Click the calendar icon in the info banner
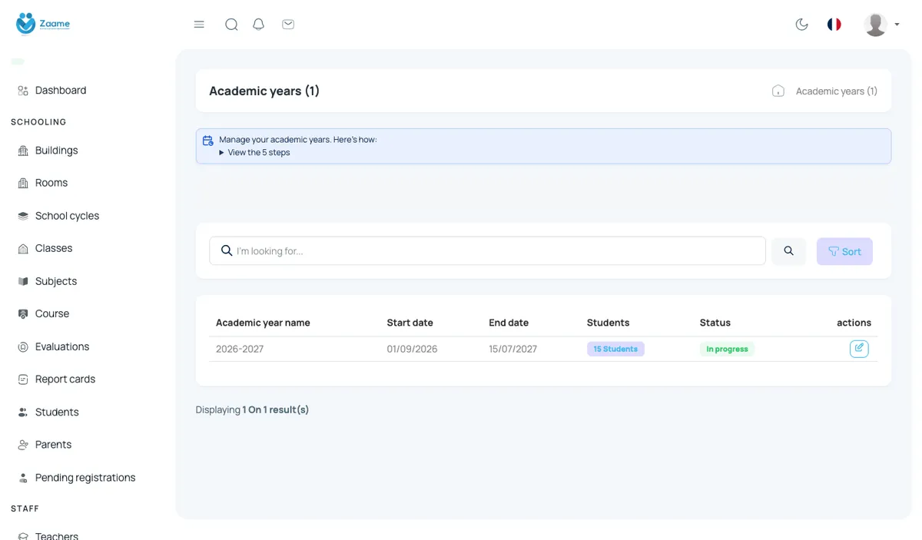Viewport: 922px width, 540px height. point(207,141)
